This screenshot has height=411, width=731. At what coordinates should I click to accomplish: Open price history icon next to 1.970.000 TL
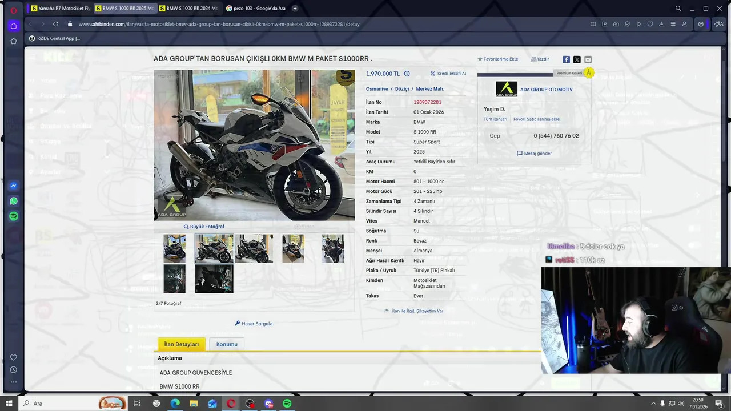click(407, 74)
